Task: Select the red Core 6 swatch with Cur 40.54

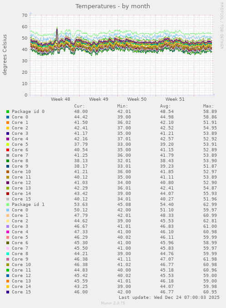Action: click(x=8, y=150)
